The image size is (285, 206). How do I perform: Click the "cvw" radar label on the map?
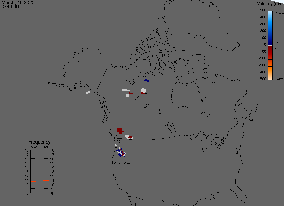point(117,163)
